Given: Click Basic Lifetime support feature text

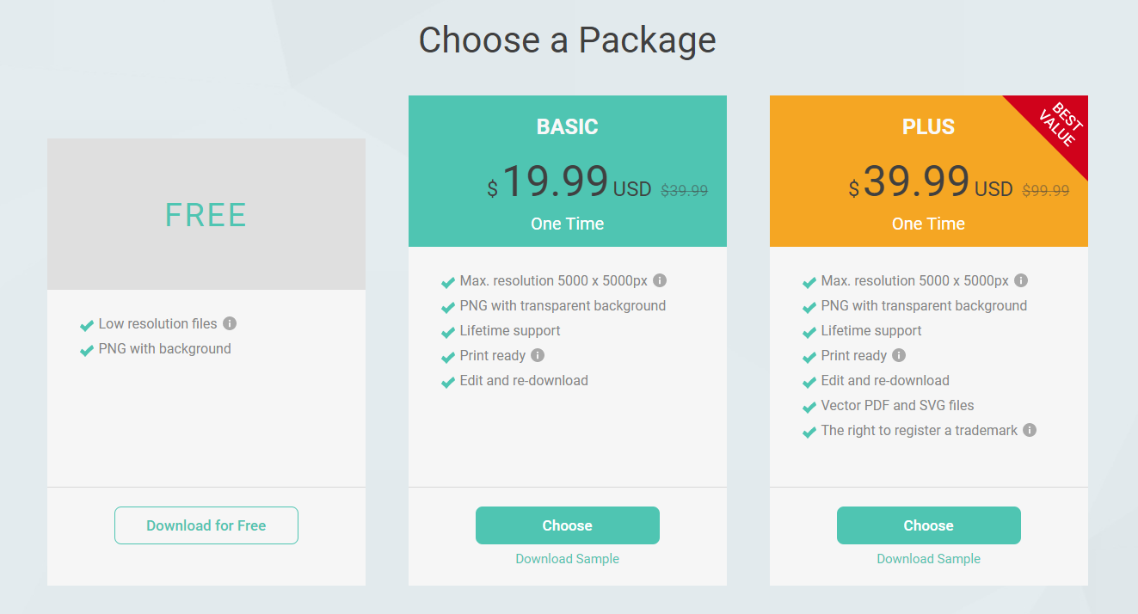Looking at the screenshot, I should (x=510, y=330).
